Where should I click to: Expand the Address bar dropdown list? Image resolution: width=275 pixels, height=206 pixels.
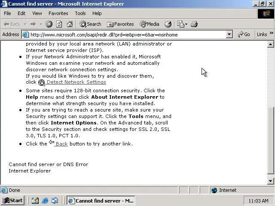click(x=229, y=34)
